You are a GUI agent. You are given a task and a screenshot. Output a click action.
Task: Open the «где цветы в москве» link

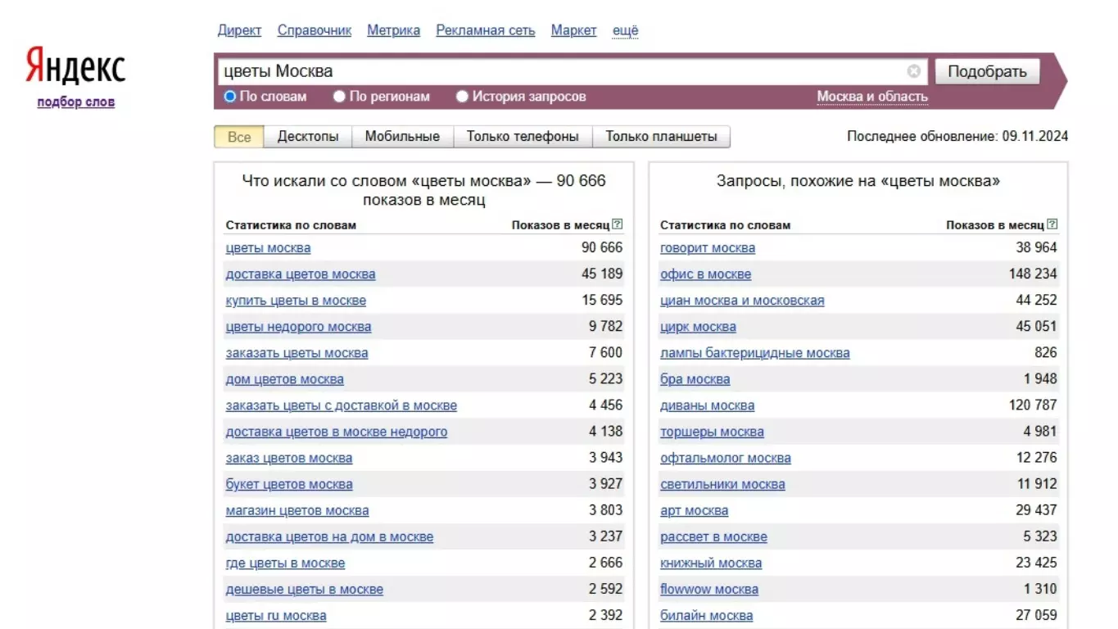285,563
